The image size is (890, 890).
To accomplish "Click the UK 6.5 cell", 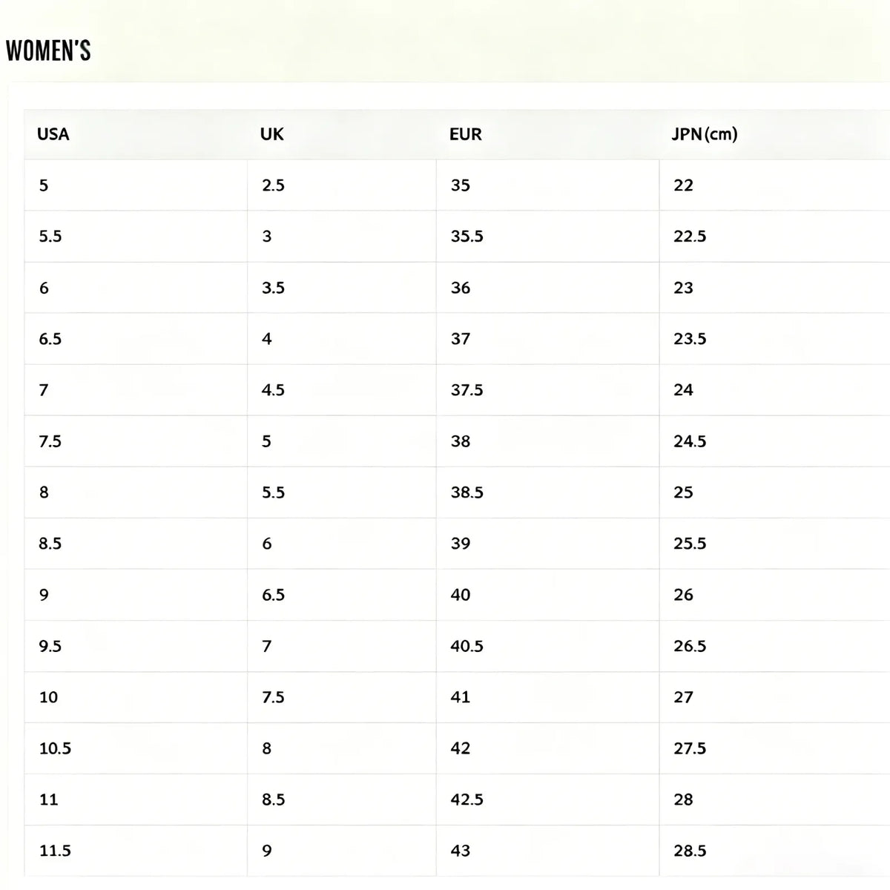I will click(342, 595).
